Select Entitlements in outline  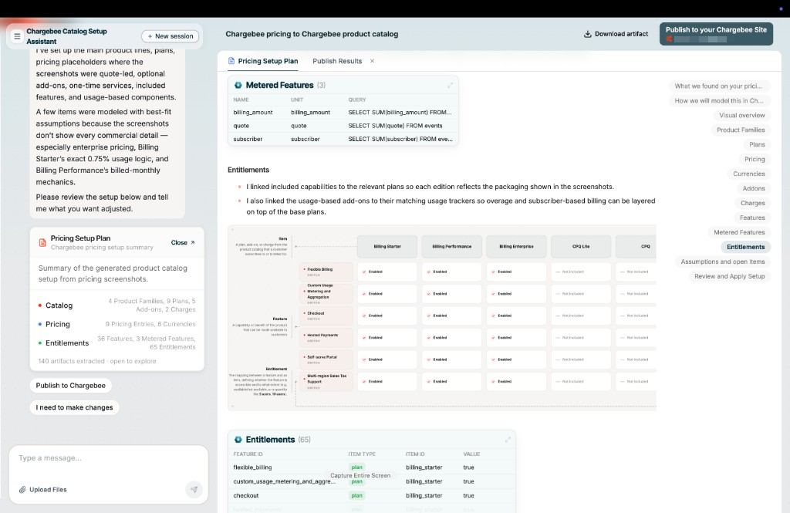coord(746,247)
